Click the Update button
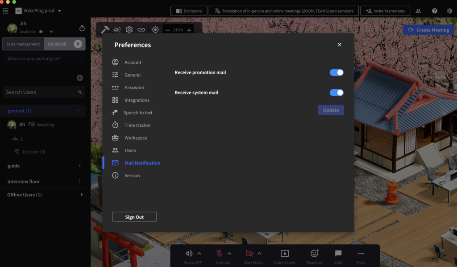 pyautogui.click(x=331, y=110)
